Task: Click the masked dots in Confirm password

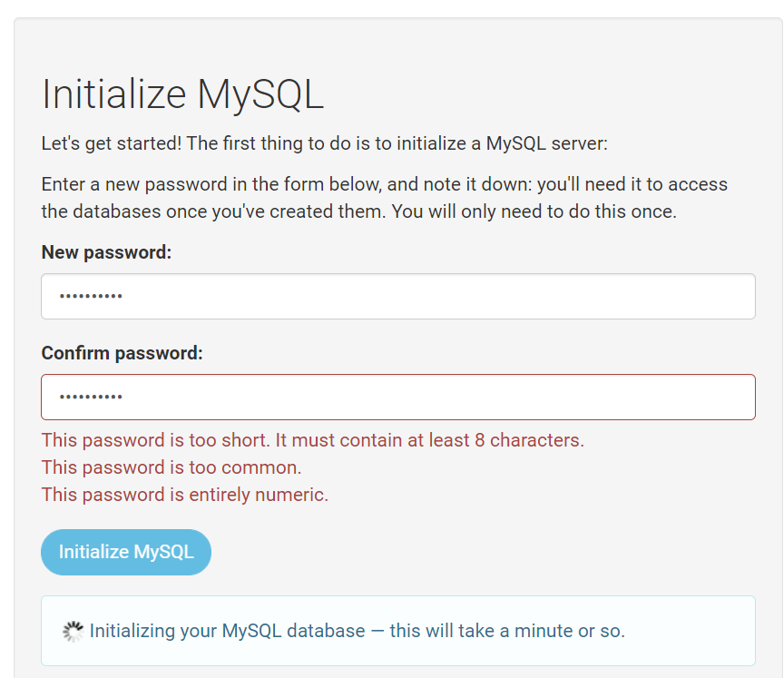Action: (91, 398)
